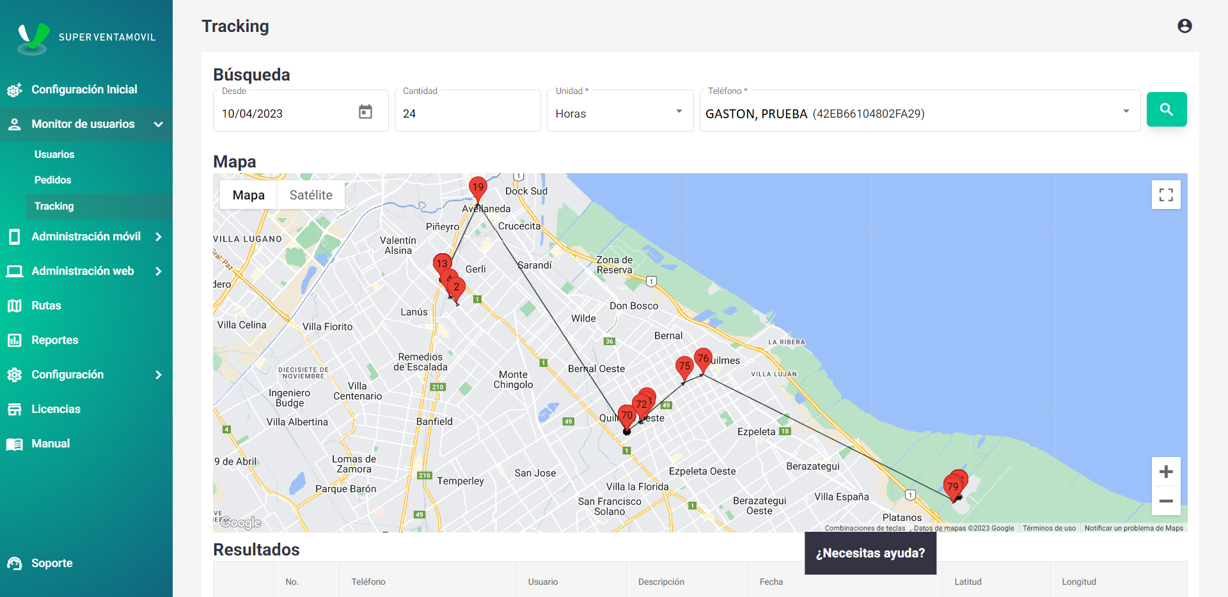Click the green search magnifier button

coord(1167,109)
